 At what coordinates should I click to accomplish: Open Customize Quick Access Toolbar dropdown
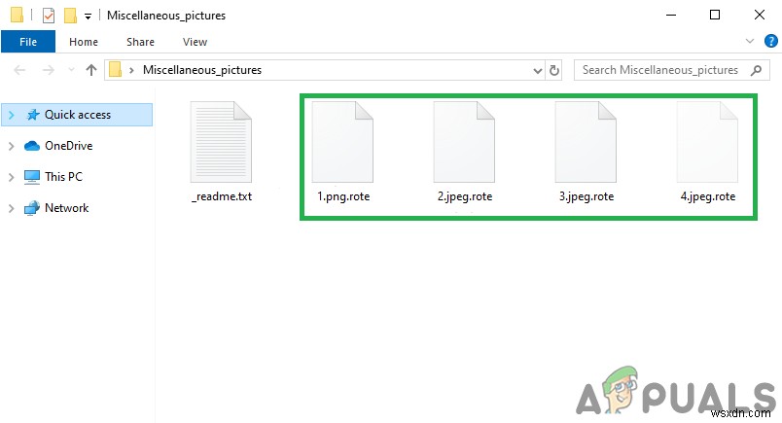[88, 17]
